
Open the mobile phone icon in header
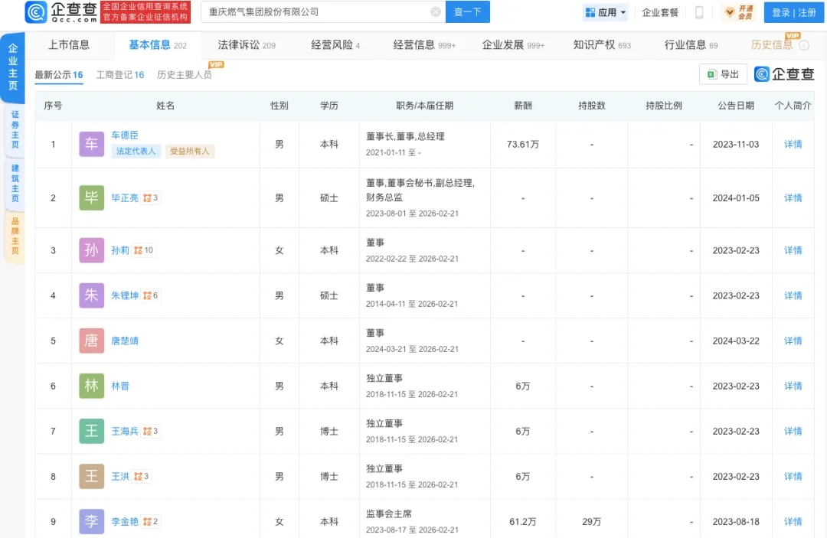699,12
